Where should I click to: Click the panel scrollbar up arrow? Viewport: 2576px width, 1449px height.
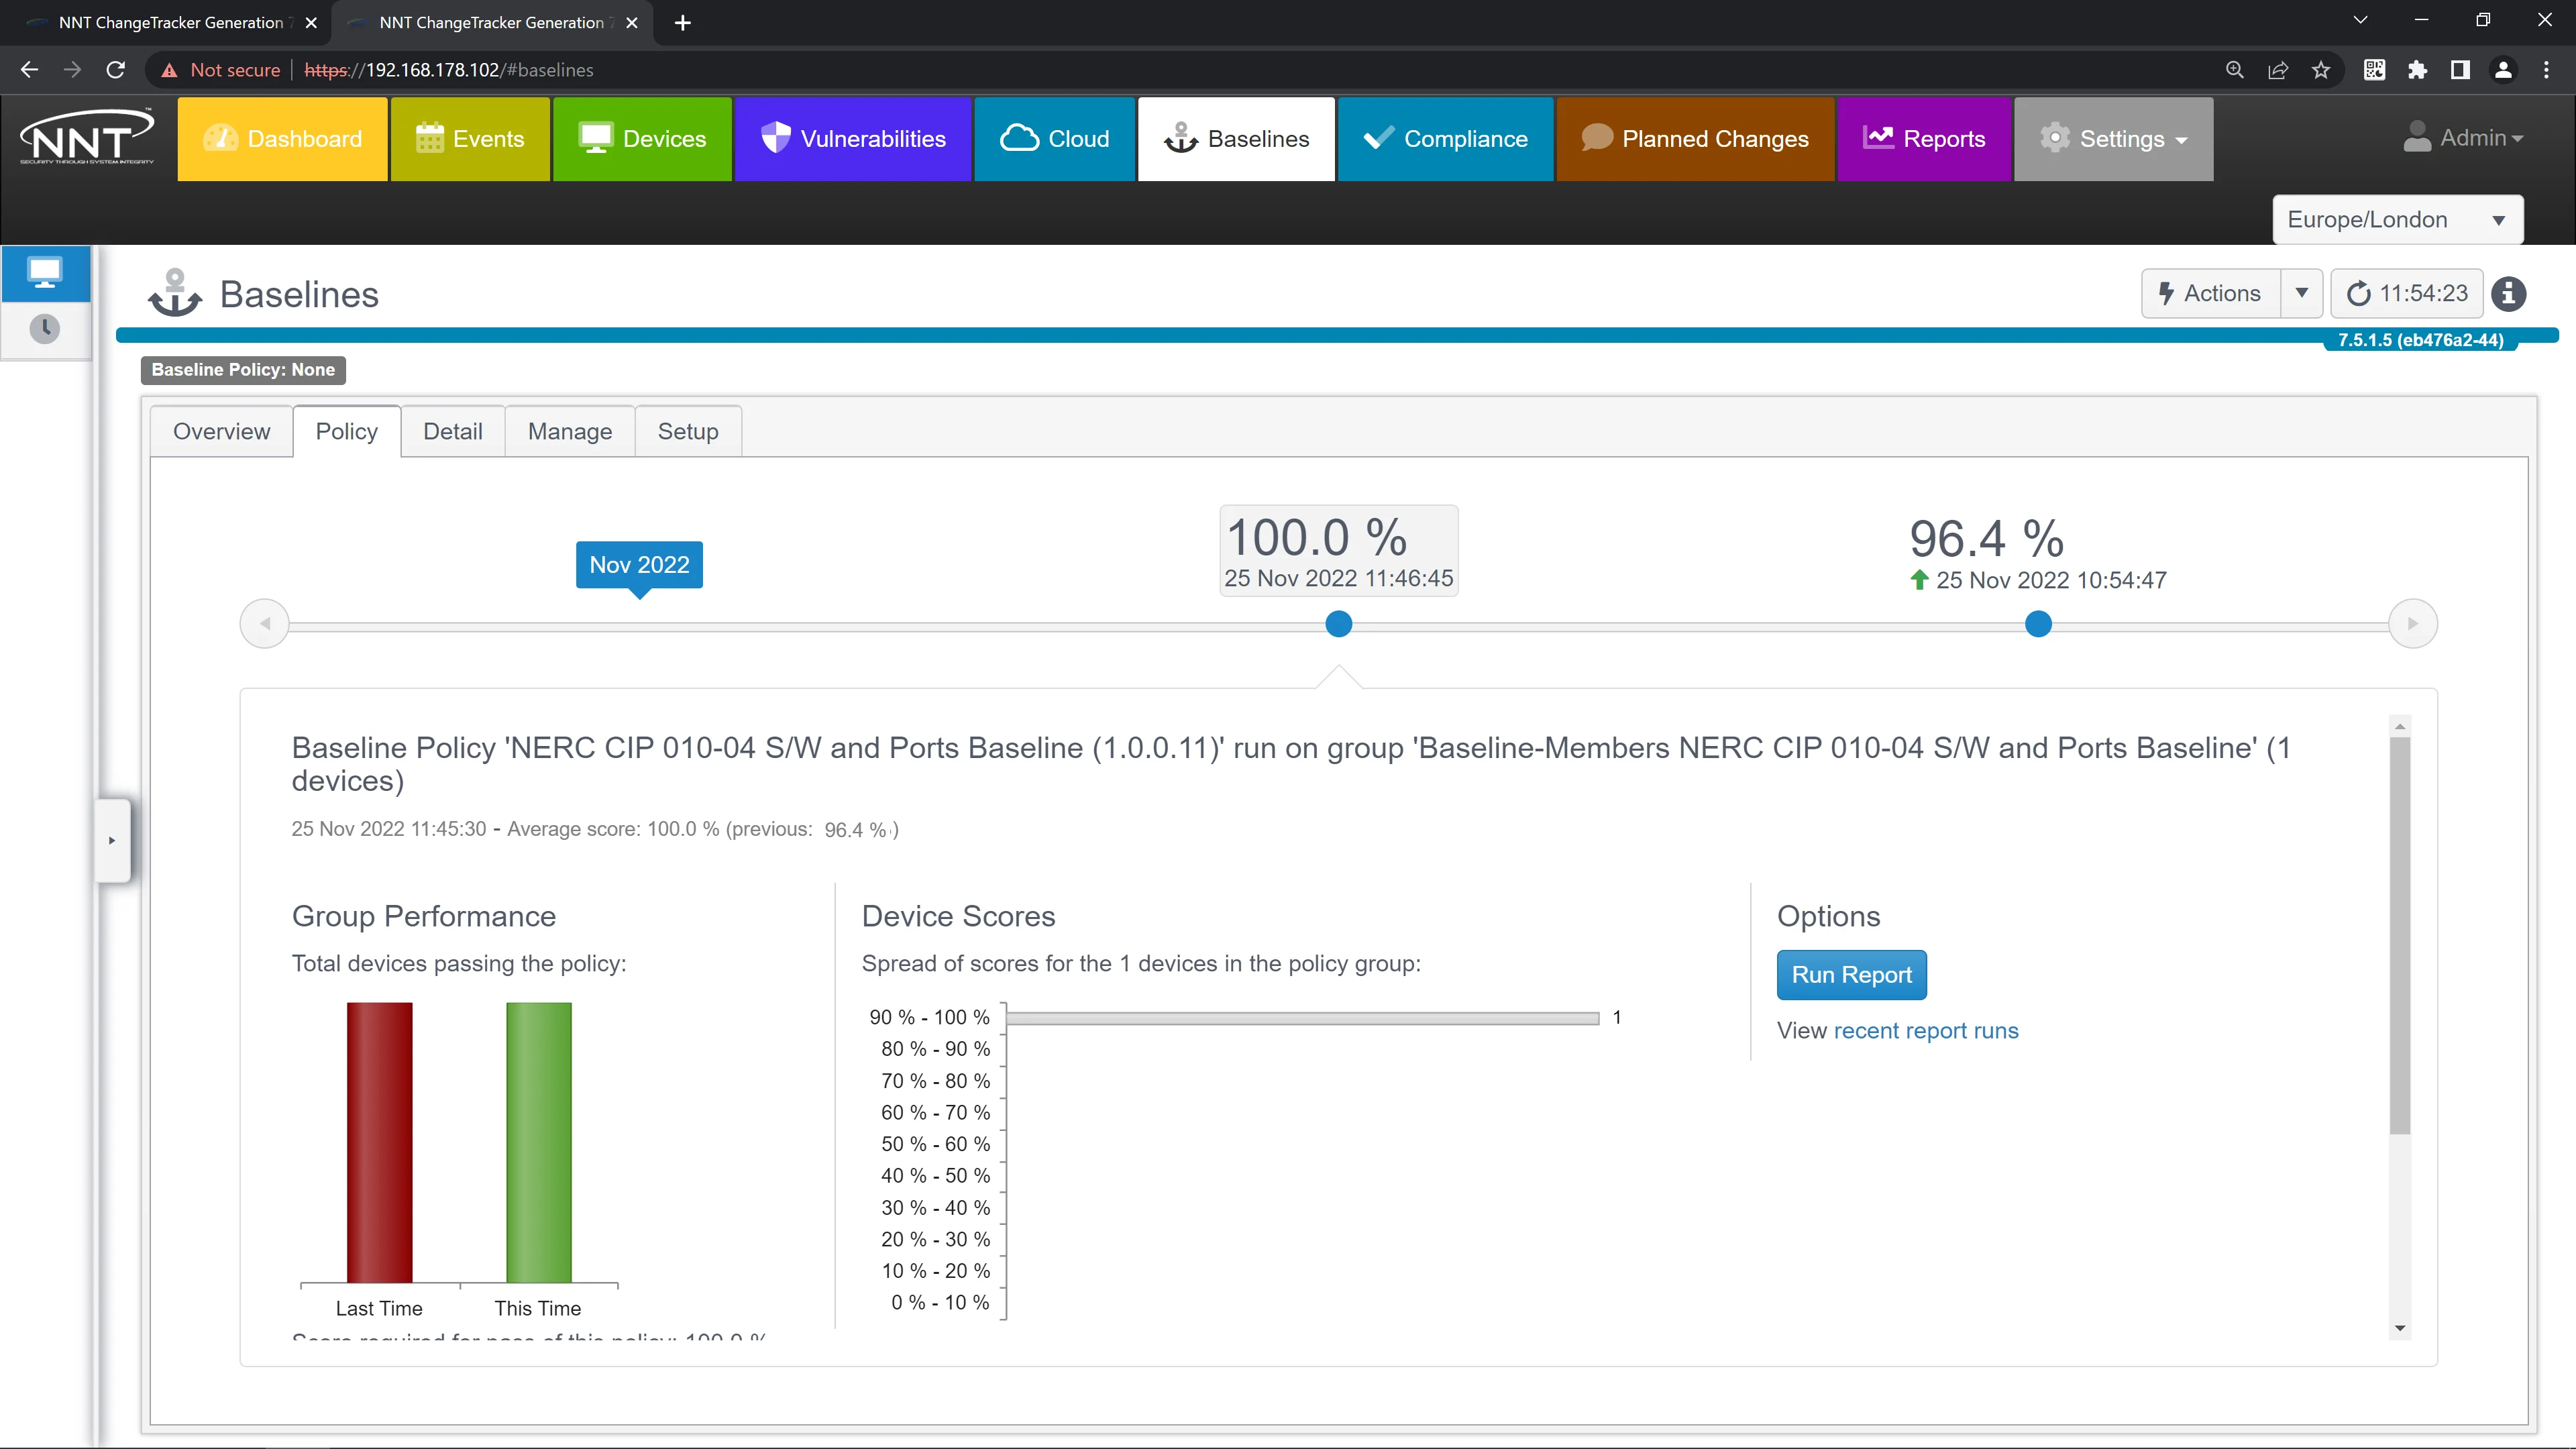pyautogui.click(x=2400, y=726)
